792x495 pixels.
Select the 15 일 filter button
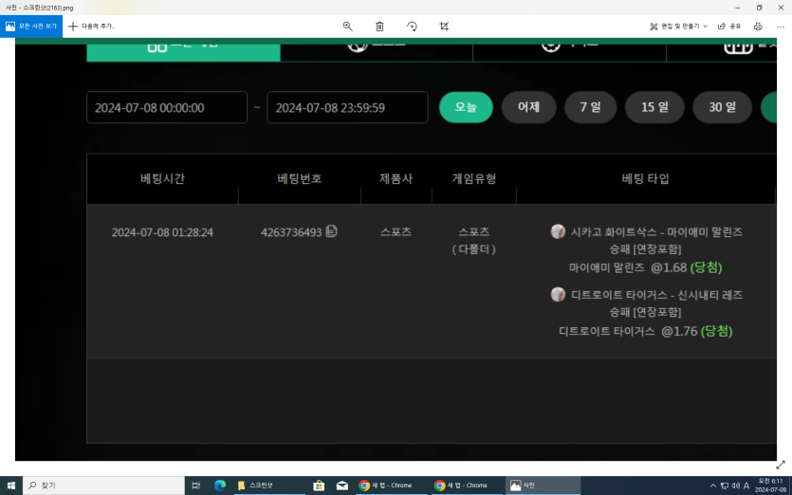pos(654,107)
